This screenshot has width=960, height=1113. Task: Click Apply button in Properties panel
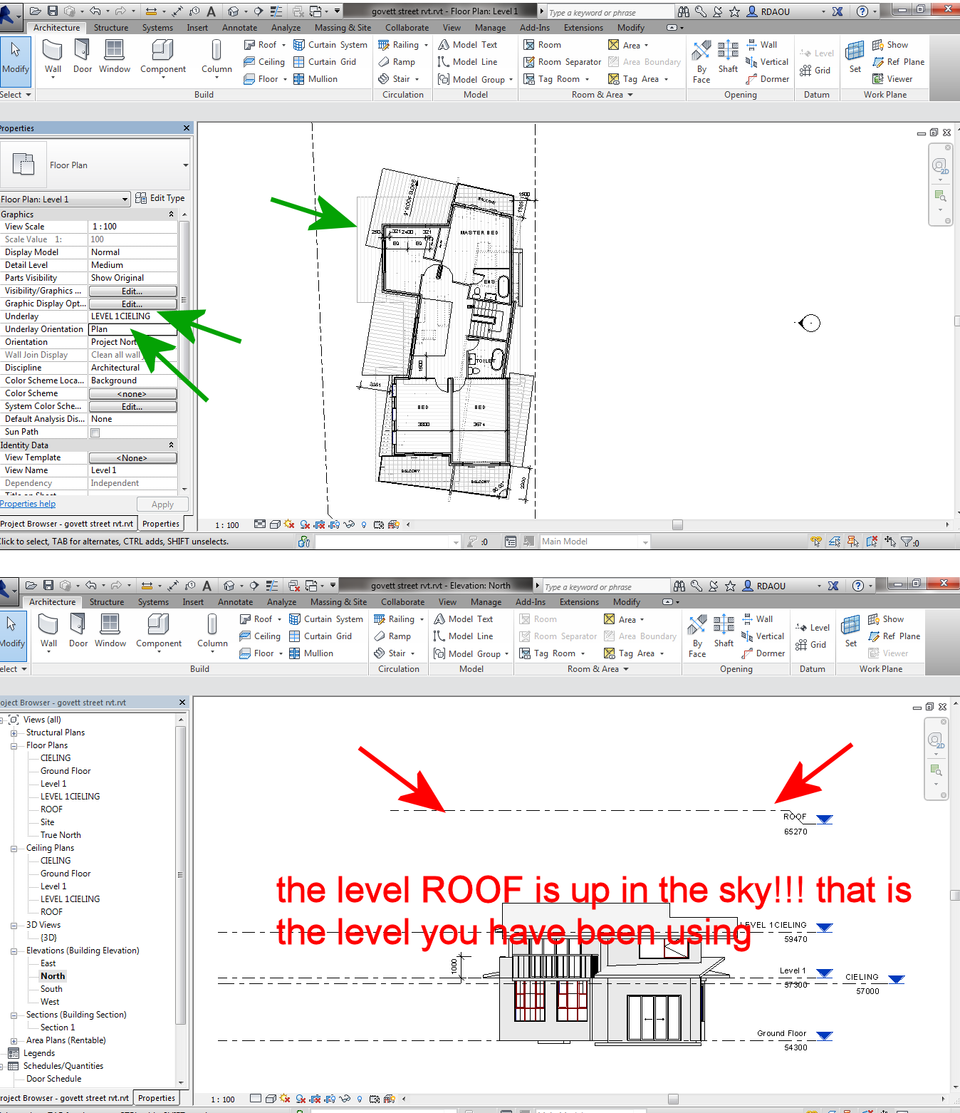pyautogui.click(x=162, y=504)
